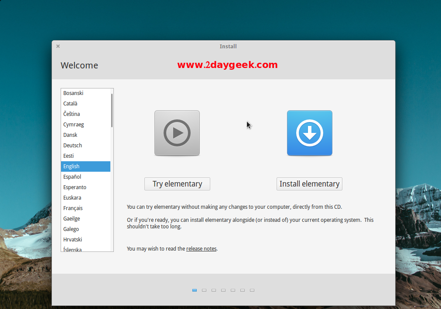This screenshot has height=309, width=441.
Task: Close the Install window
Action: pyautogui.click(x=58, y=46)
